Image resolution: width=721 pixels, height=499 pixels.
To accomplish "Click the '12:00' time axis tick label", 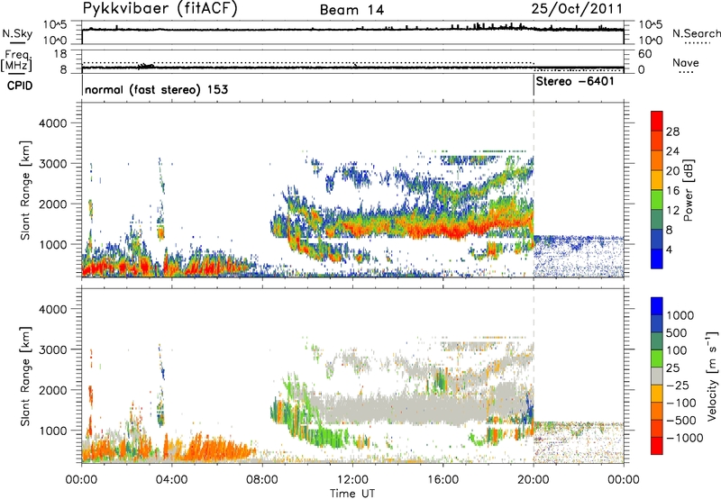I will point(352,480).
